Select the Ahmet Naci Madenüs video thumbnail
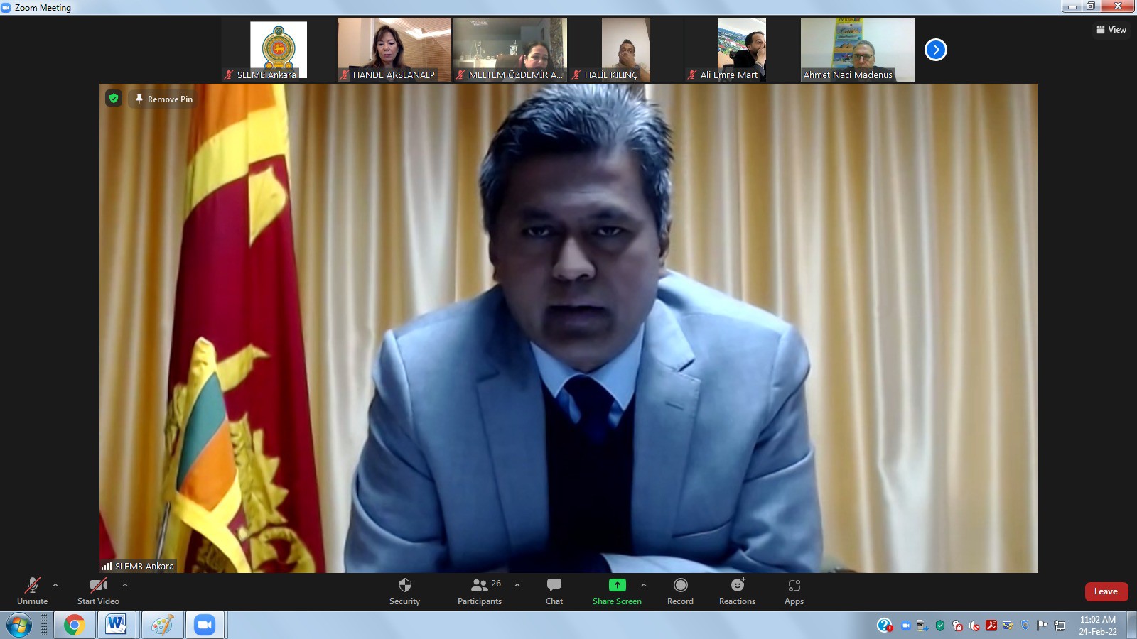 tap(858, 50)
